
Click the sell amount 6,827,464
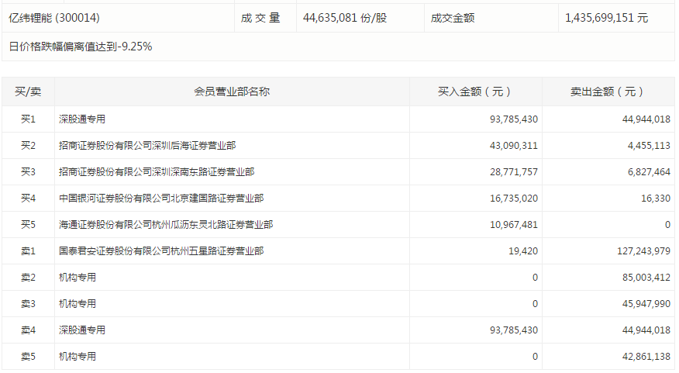point(649,172)
